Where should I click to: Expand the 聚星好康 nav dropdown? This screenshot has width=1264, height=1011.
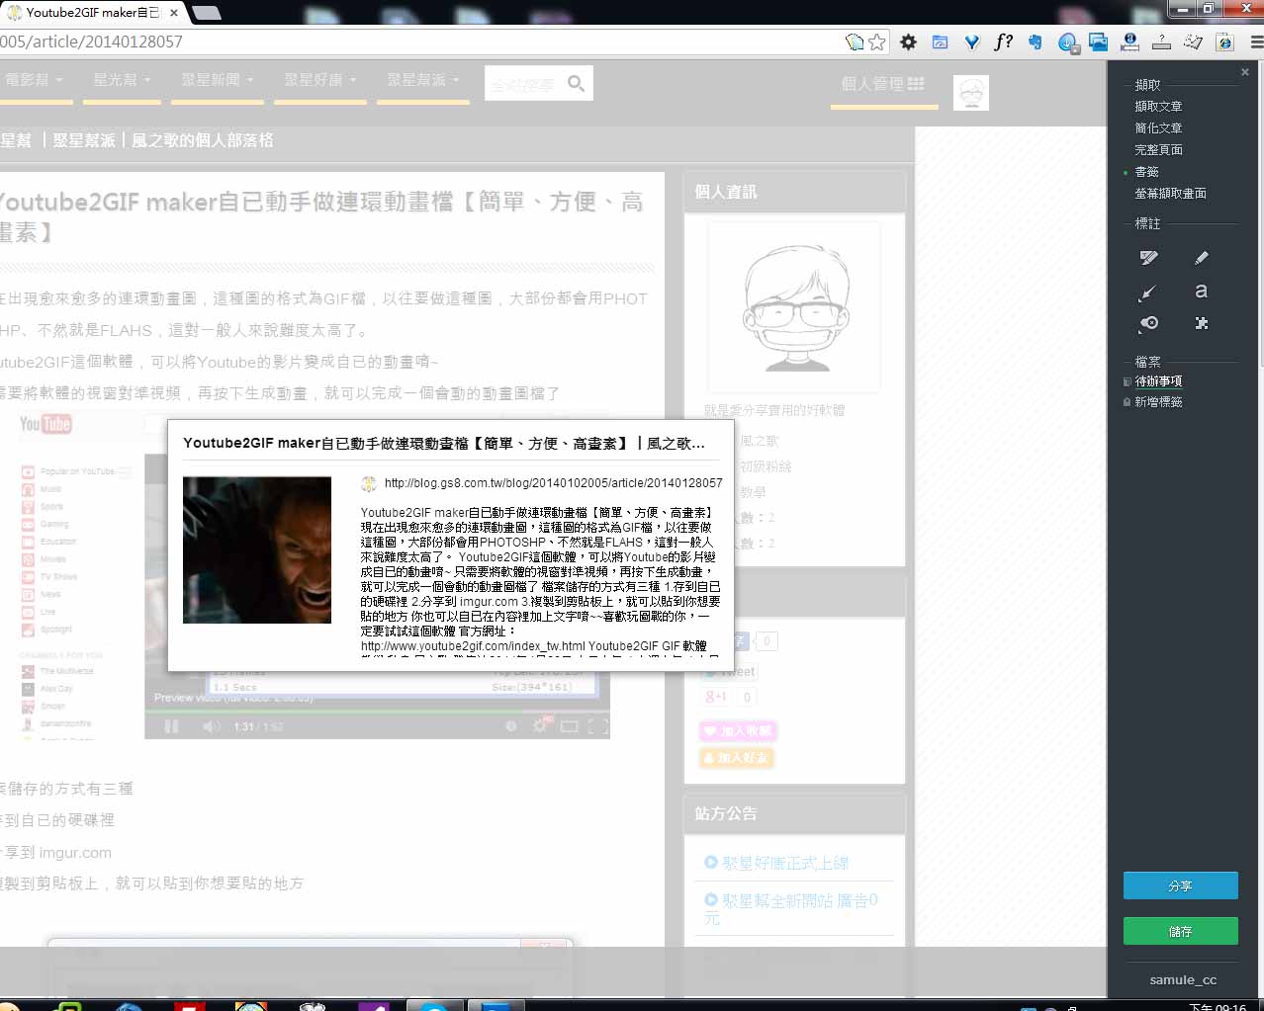tap(320, 80)
